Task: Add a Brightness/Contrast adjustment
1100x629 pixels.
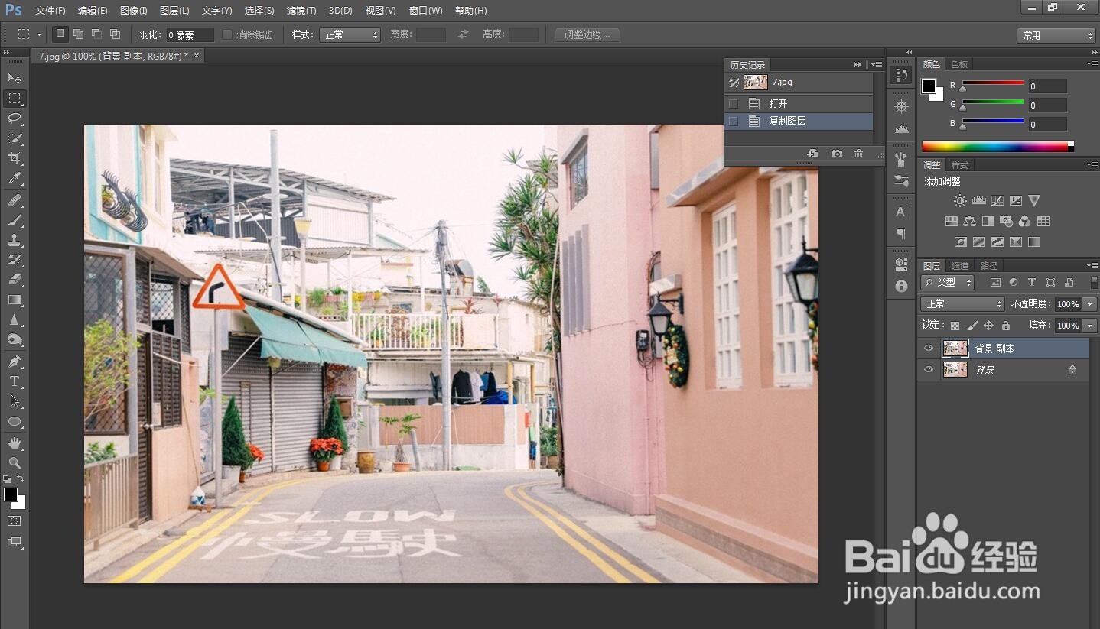Action: point(960,200)
